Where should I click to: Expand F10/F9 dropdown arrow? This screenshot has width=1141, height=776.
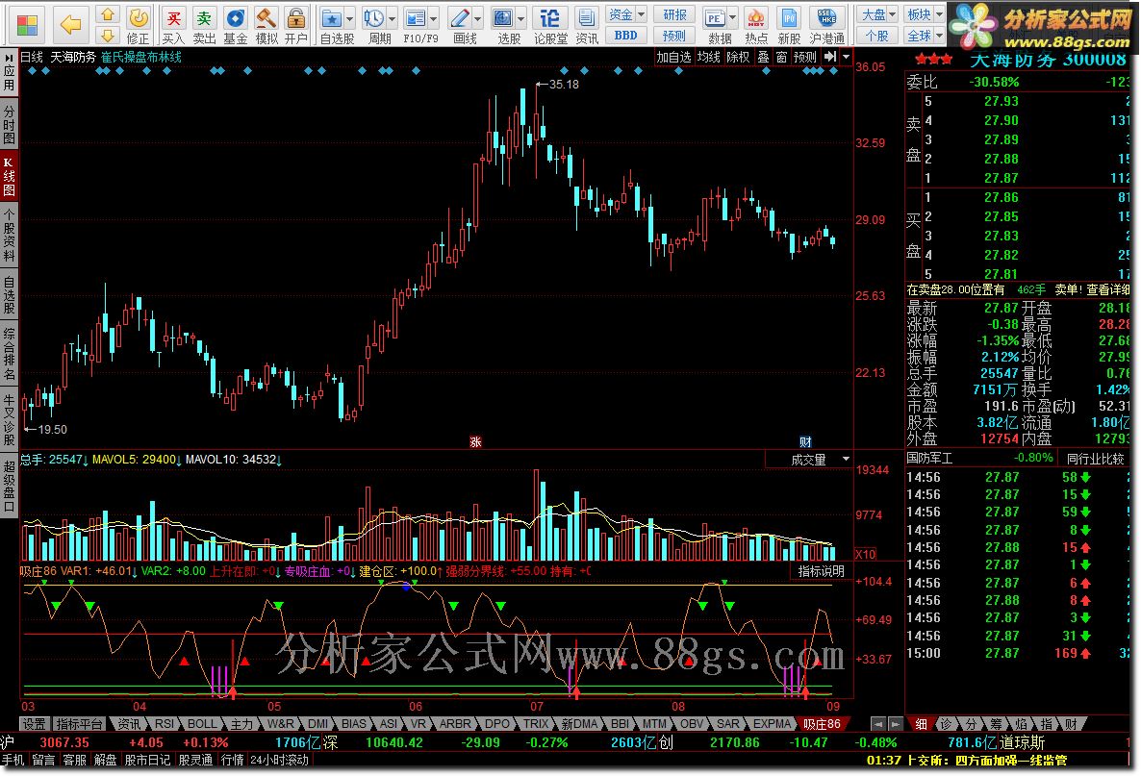coord(434,18)
